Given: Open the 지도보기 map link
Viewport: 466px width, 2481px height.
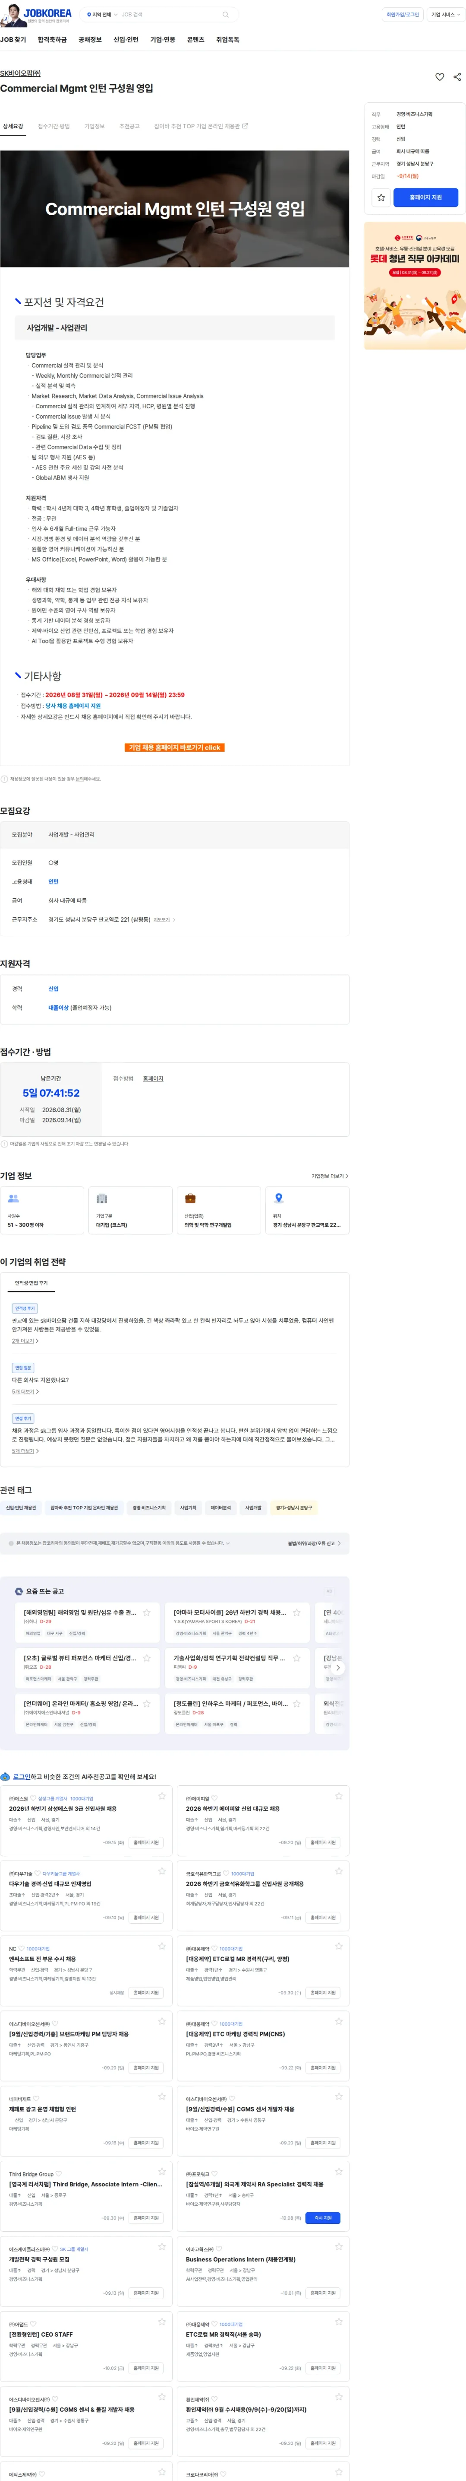Looking at the screenshot, I should (164, 920).
